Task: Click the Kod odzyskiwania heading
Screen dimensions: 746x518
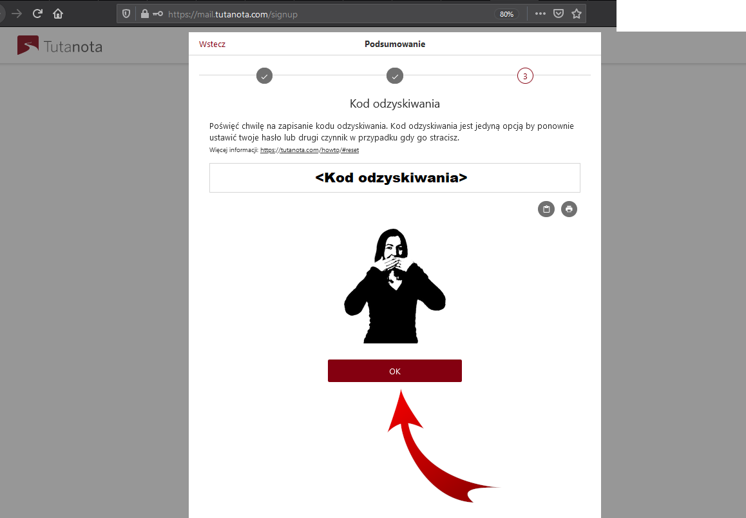Action: pos(395,104)
